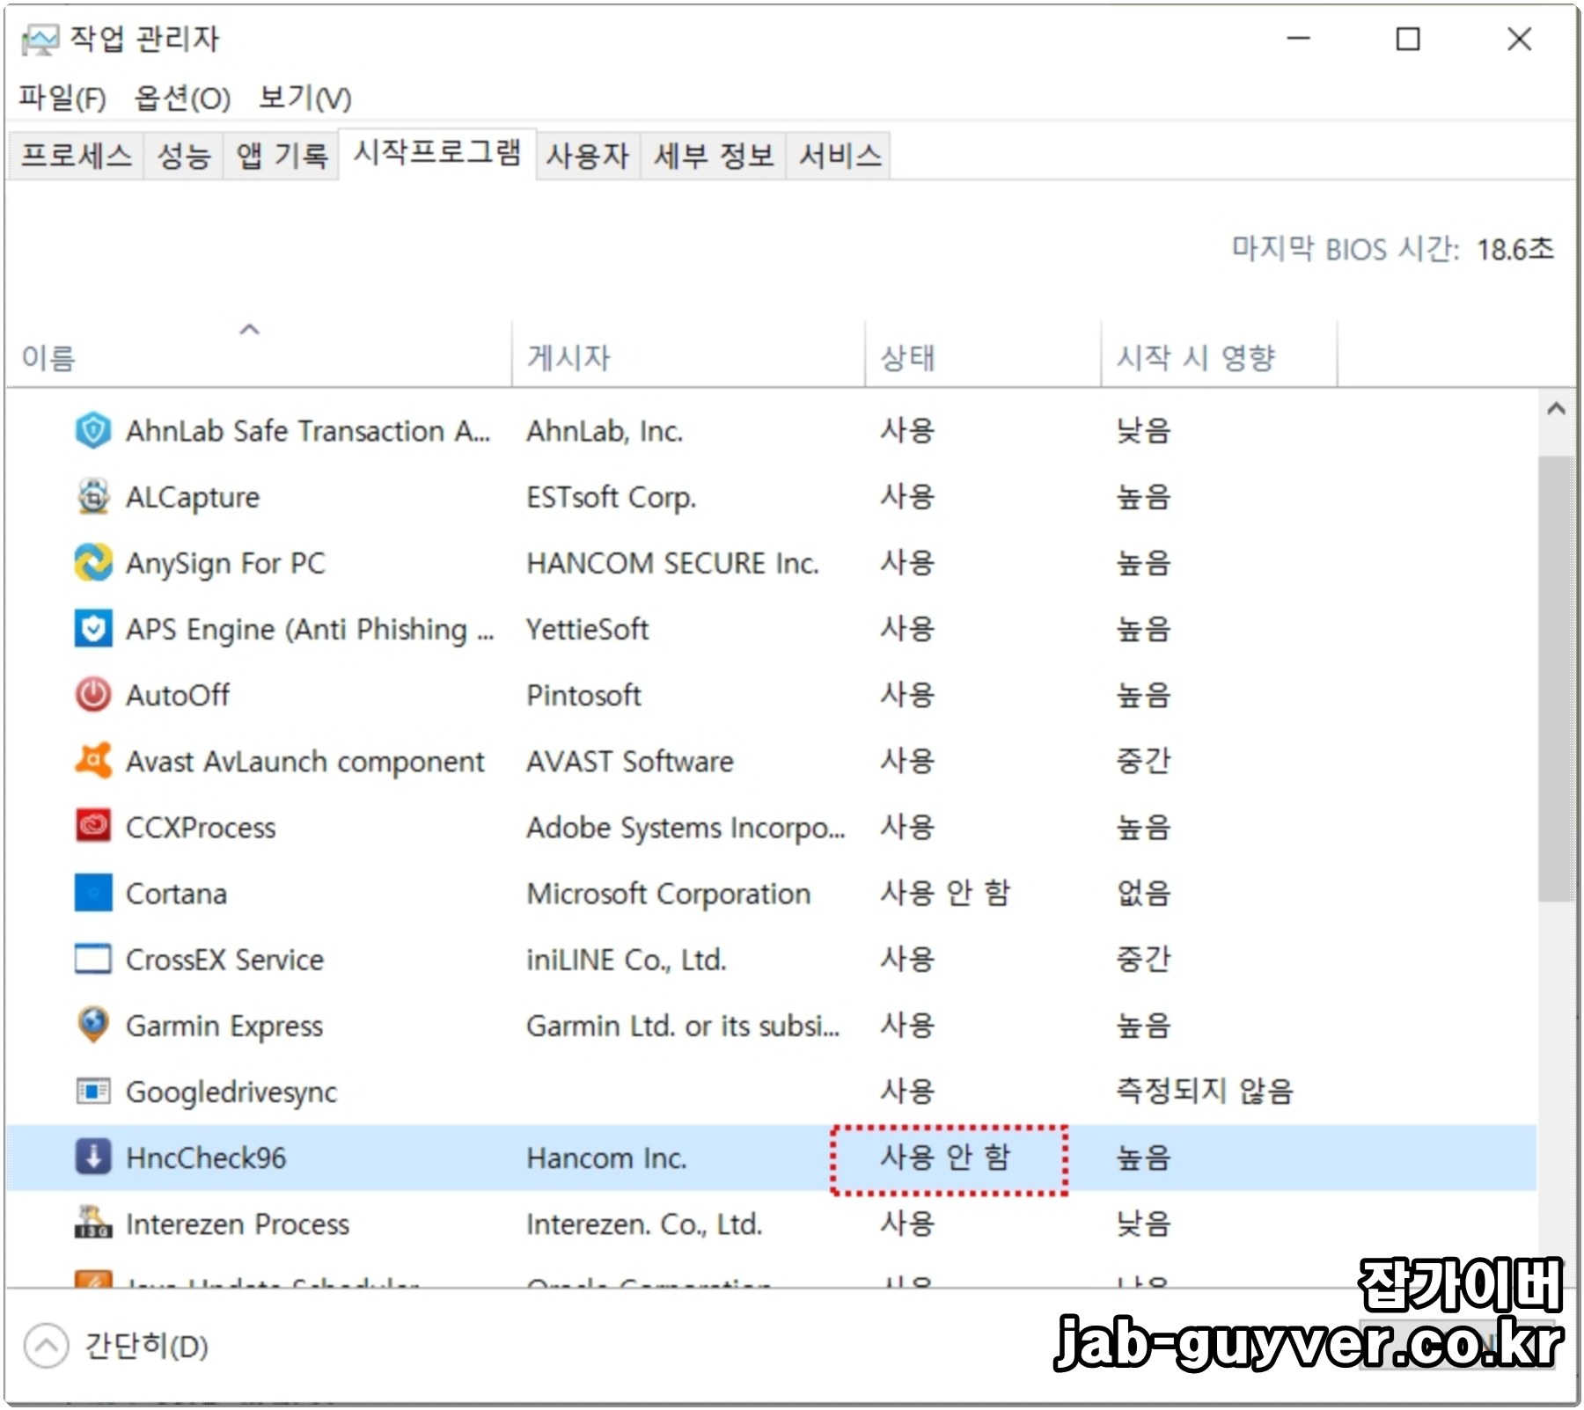1584x1410 pixels.
Task: Switch to the 세부 정보 tab
Action: tap(714, 156)
